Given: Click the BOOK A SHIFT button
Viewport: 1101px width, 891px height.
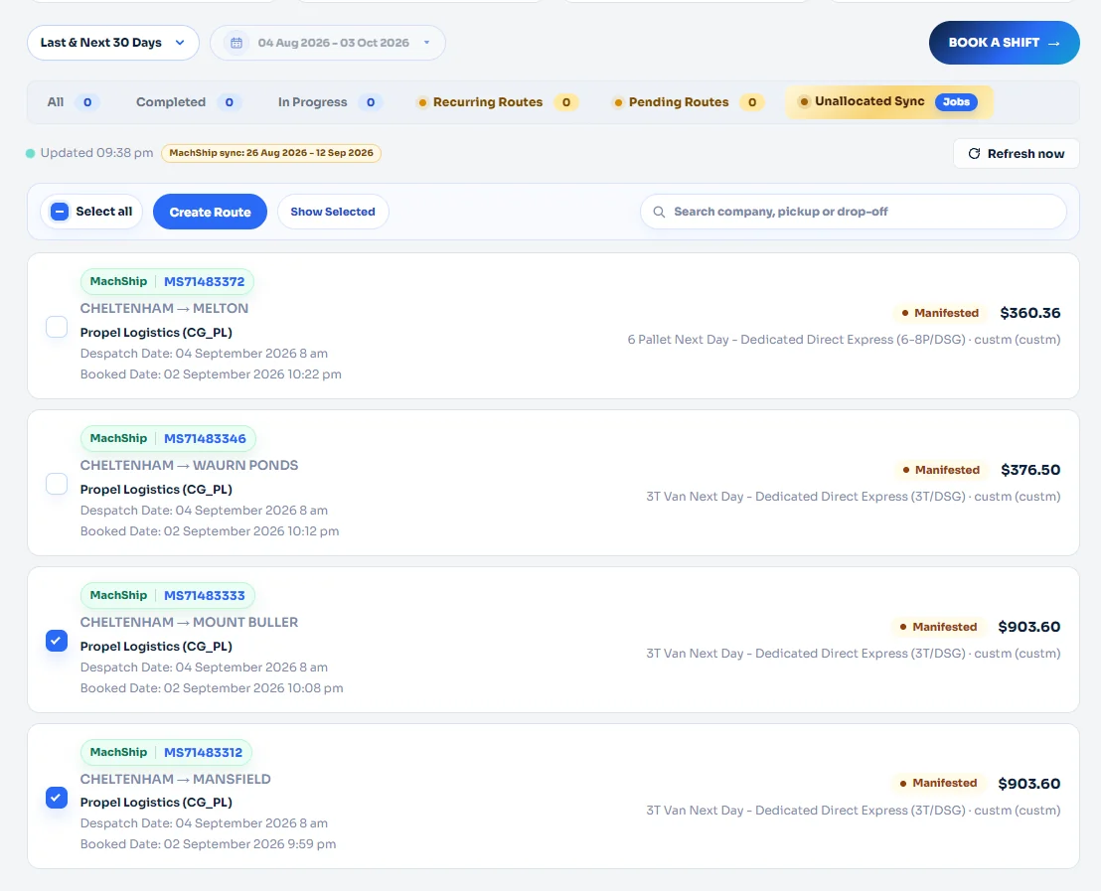Looking at the screenshot, I should [x=1004, y=43].
